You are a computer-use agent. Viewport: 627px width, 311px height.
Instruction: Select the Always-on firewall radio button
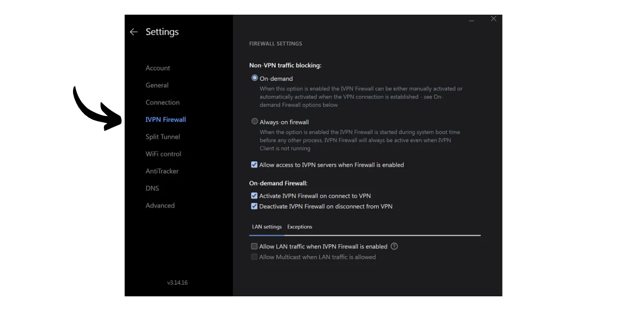coord(255,121)
